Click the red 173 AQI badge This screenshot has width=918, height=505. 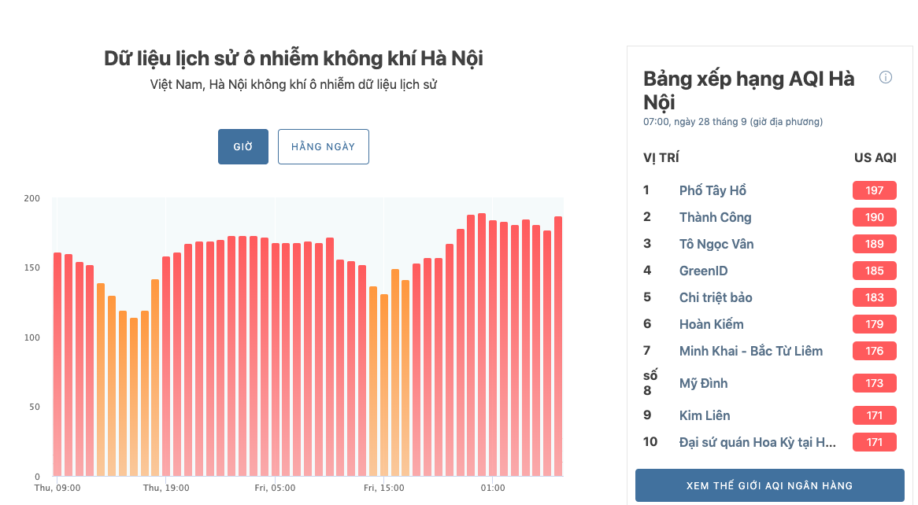tap(874, 383)
